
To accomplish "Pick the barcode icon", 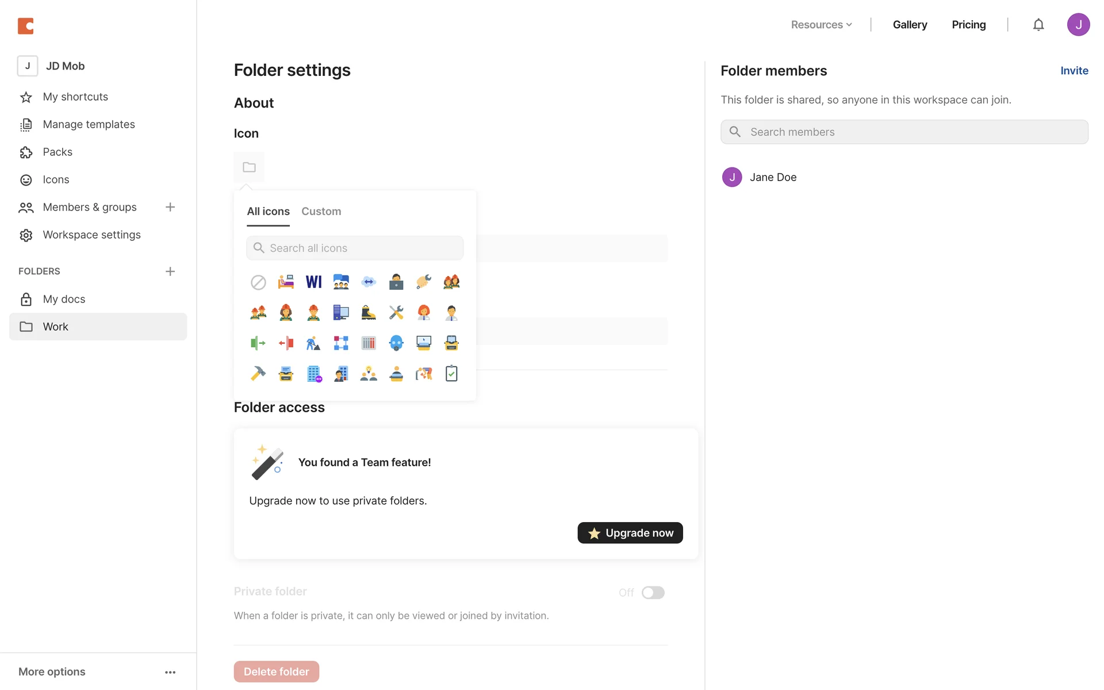I will tap(369, 343).
